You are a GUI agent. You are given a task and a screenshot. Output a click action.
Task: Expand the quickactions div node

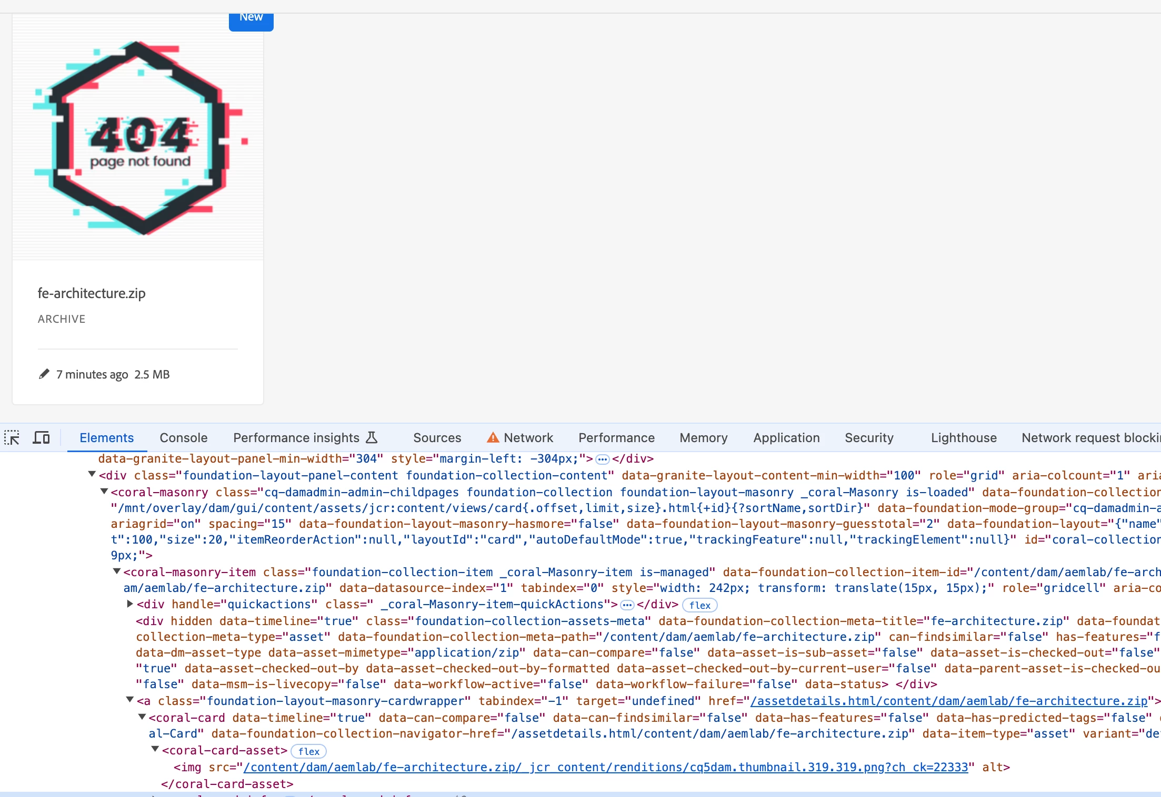coord(129,604)
